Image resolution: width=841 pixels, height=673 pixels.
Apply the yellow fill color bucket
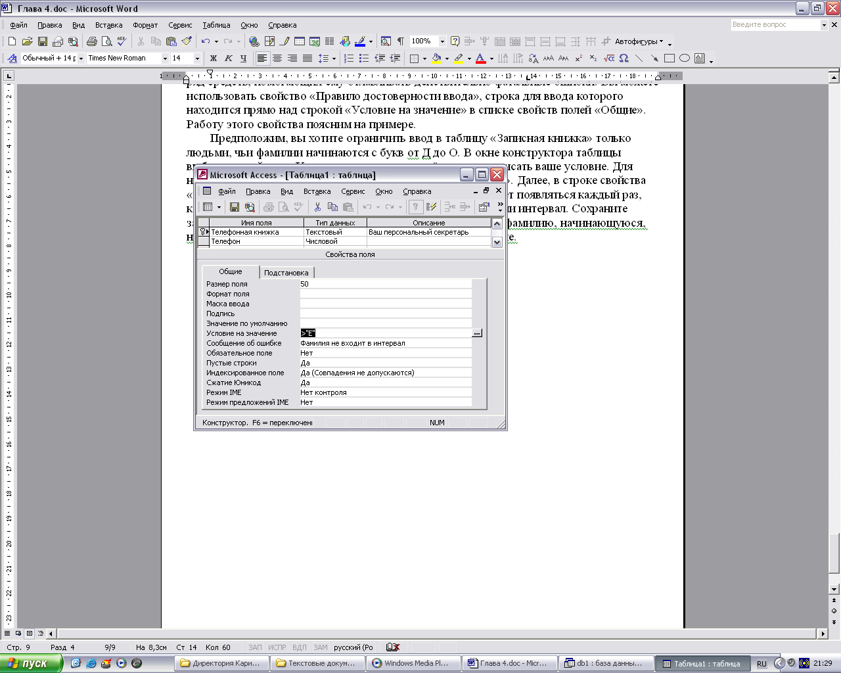click(x=436, y=58)
